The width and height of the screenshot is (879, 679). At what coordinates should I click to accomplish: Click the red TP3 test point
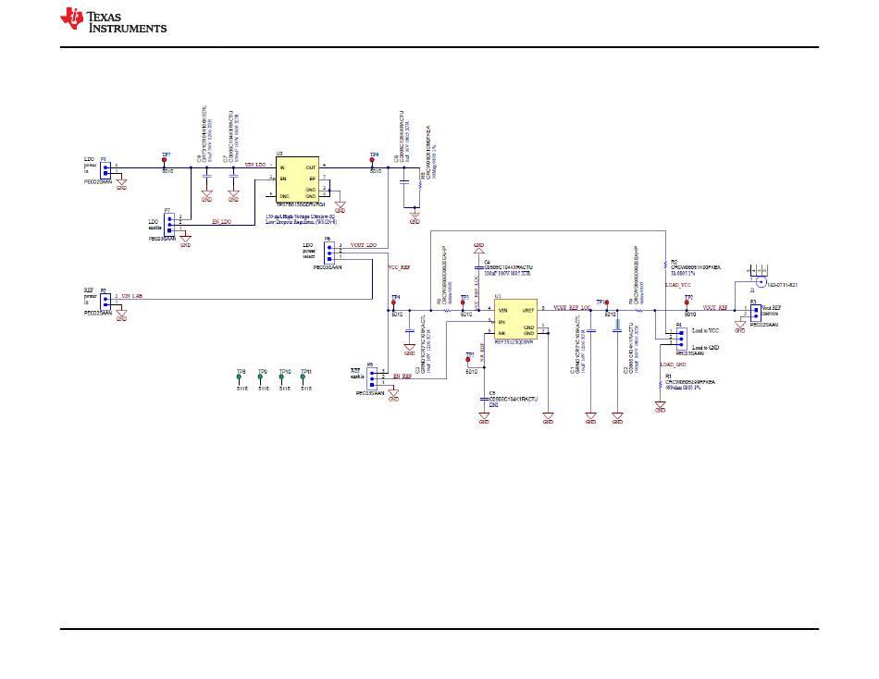(463, 302)
